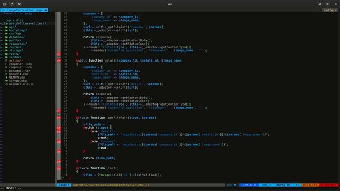Expand the storage/ folder arrow

1,50
